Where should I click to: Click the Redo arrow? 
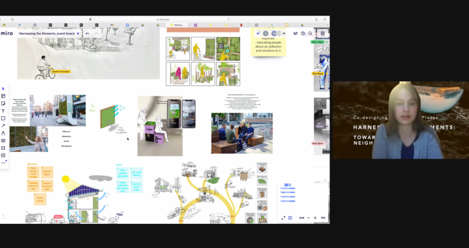tap(97, 33)
